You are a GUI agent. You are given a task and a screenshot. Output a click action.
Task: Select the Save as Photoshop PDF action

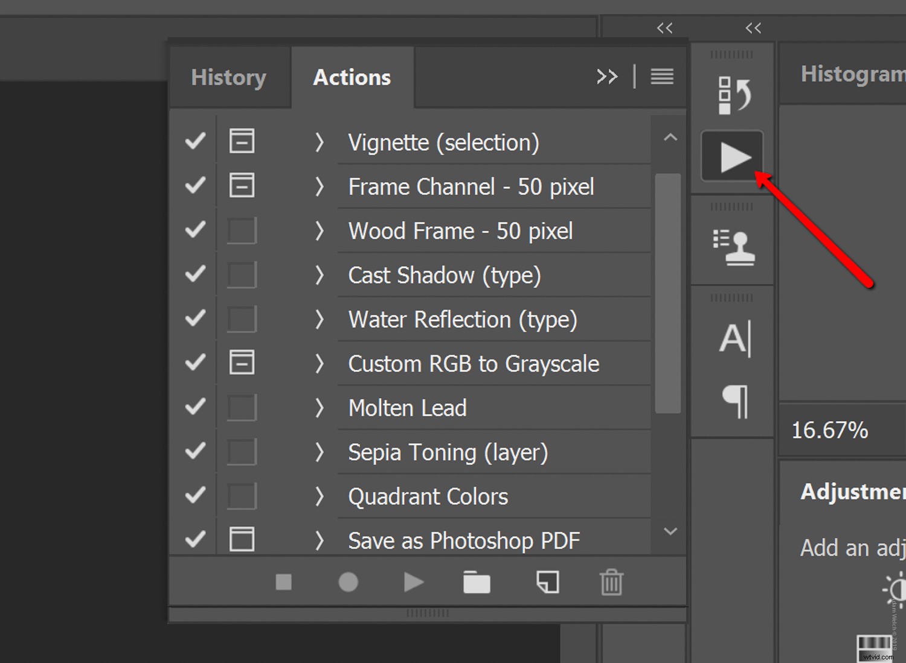pos(464,540)
